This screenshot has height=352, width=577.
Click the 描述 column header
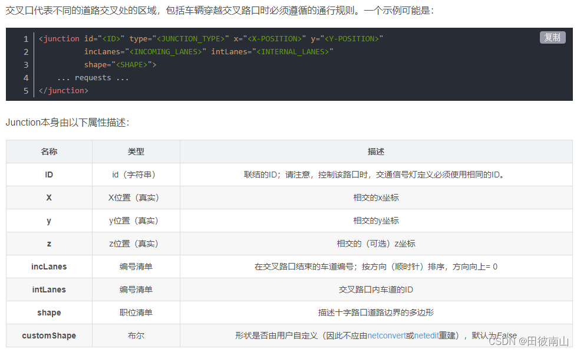point(375,152)
